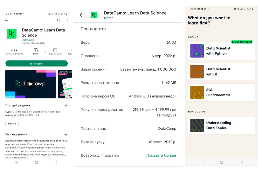Expand the Про цей додаток section arrow
The width and height of the screenshot is (262, 170).
point(65,105)
